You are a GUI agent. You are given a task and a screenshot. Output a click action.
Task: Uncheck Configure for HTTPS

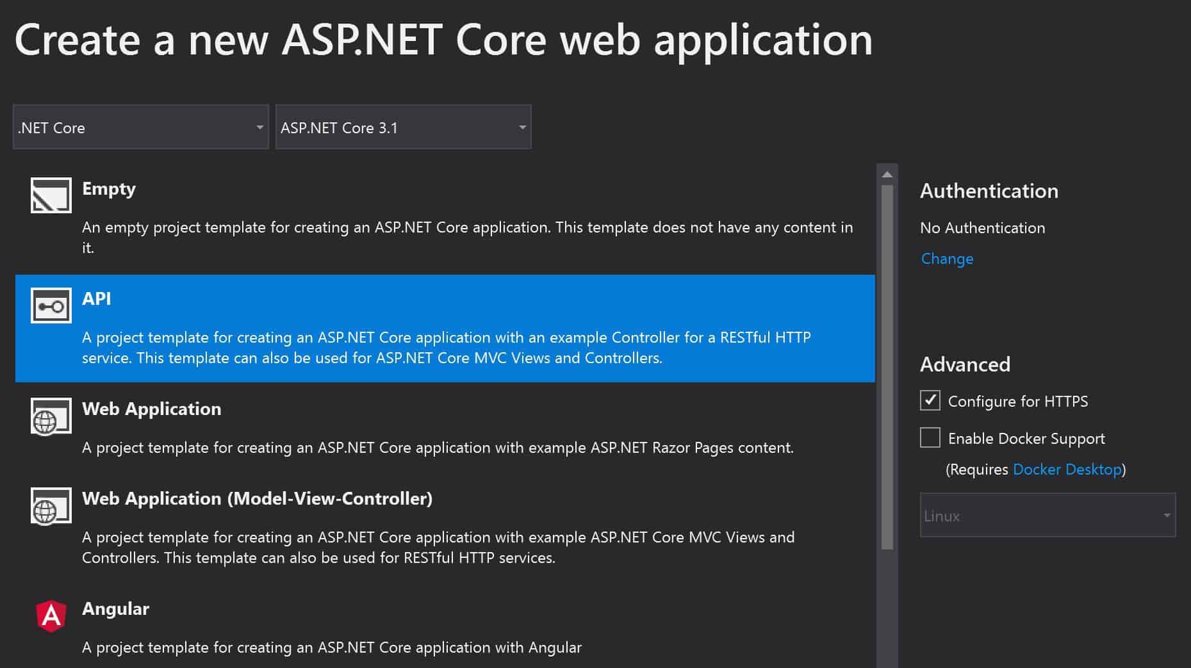pyautogui.click(x=930, y=400)
